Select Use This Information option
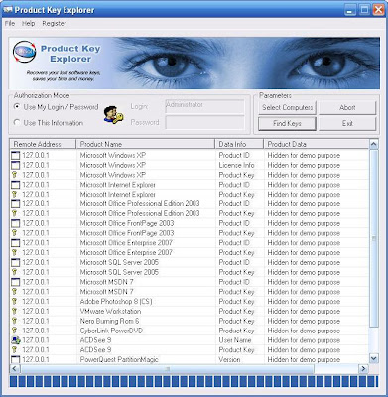Screen dimensions: 388x397 click(49, 123)
